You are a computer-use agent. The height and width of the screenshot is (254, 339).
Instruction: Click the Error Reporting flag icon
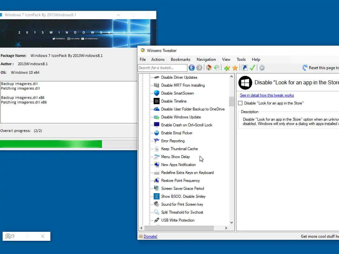point(157,141)
